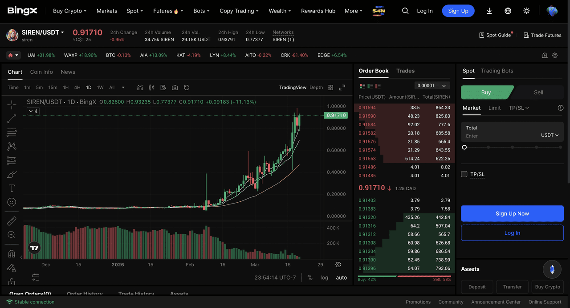Select the trend line drawing tool
The image size is (570, 308).
pyautogui.click(x=12, y=118)
